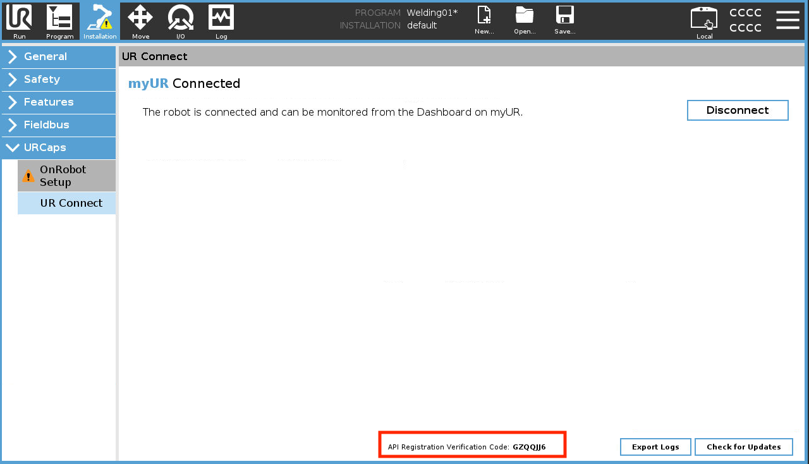
Task: Expand the Safety section
Action: pos(59,80)
